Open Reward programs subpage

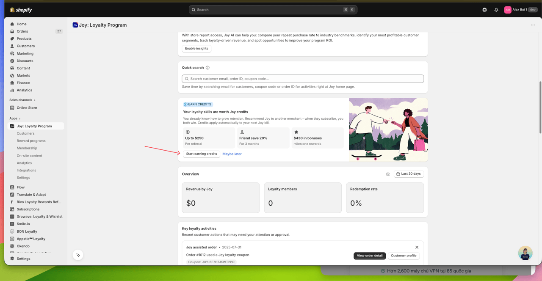[31, 141]
